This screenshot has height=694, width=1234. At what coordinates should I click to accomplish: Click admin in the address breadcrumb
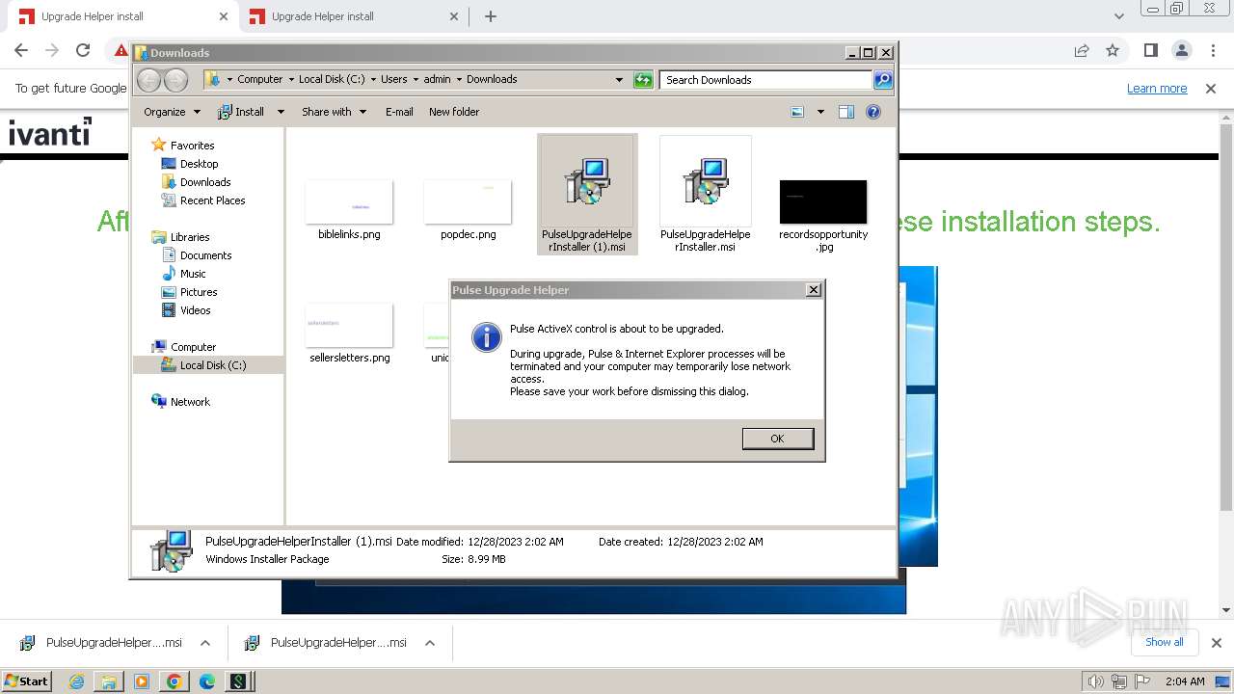point(437,80)
